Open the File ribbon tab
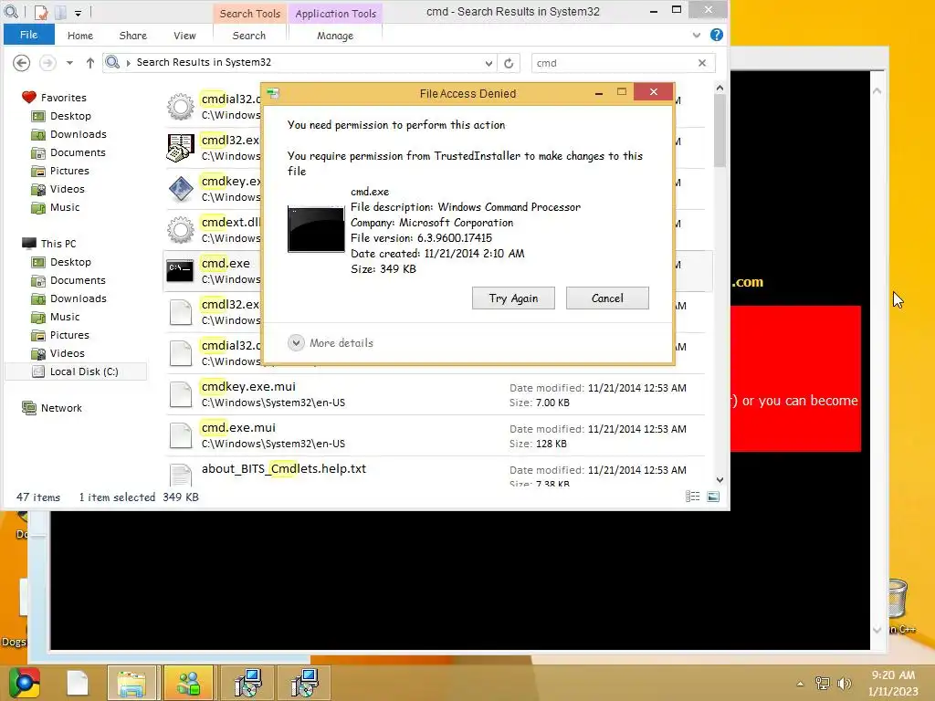 28,35
